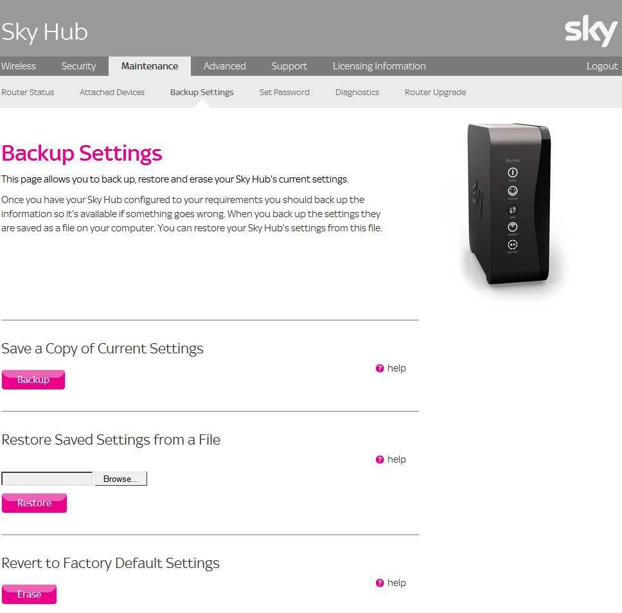Click the Sky logo in header
Viewport: 622px width, 613px height.
(591, 31)
